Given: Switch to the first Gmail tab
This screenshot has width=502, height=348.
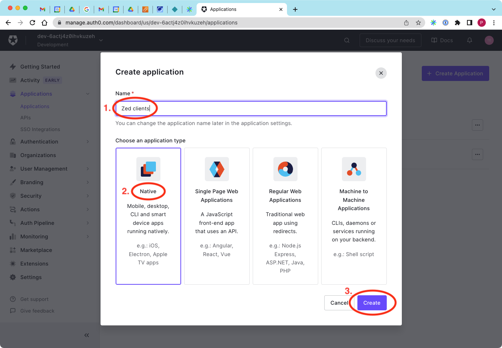Looking at the screenshot, I should (43, 9).
